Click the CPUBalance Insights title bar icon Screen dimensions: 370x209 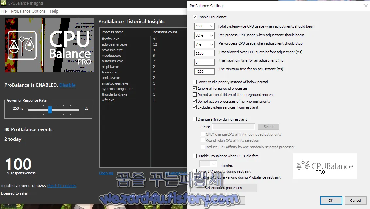3,3
